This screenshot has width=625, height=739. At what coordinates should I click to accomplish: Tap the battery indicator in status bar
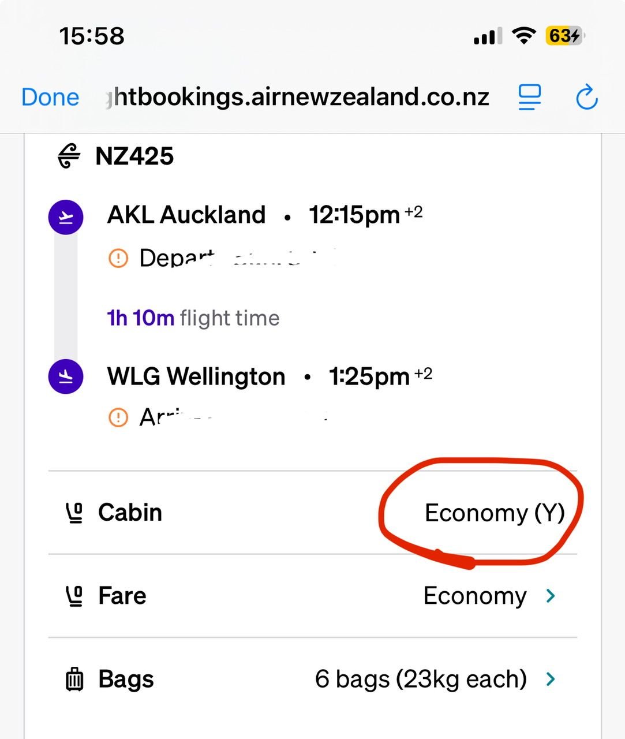click(564, 36)
